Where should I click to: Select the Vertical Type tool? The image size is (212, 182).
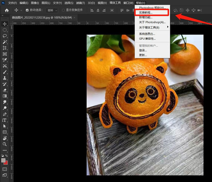(4, 120)
